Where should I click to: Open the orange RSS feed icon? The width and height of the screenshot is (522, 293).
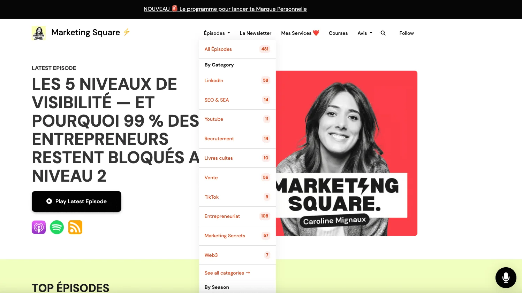(75, 227)
